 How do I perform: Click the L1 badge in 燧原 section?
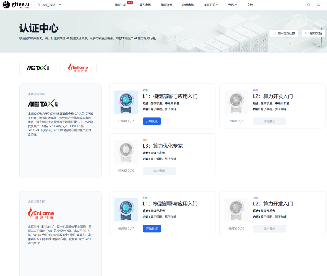point(126,210)
